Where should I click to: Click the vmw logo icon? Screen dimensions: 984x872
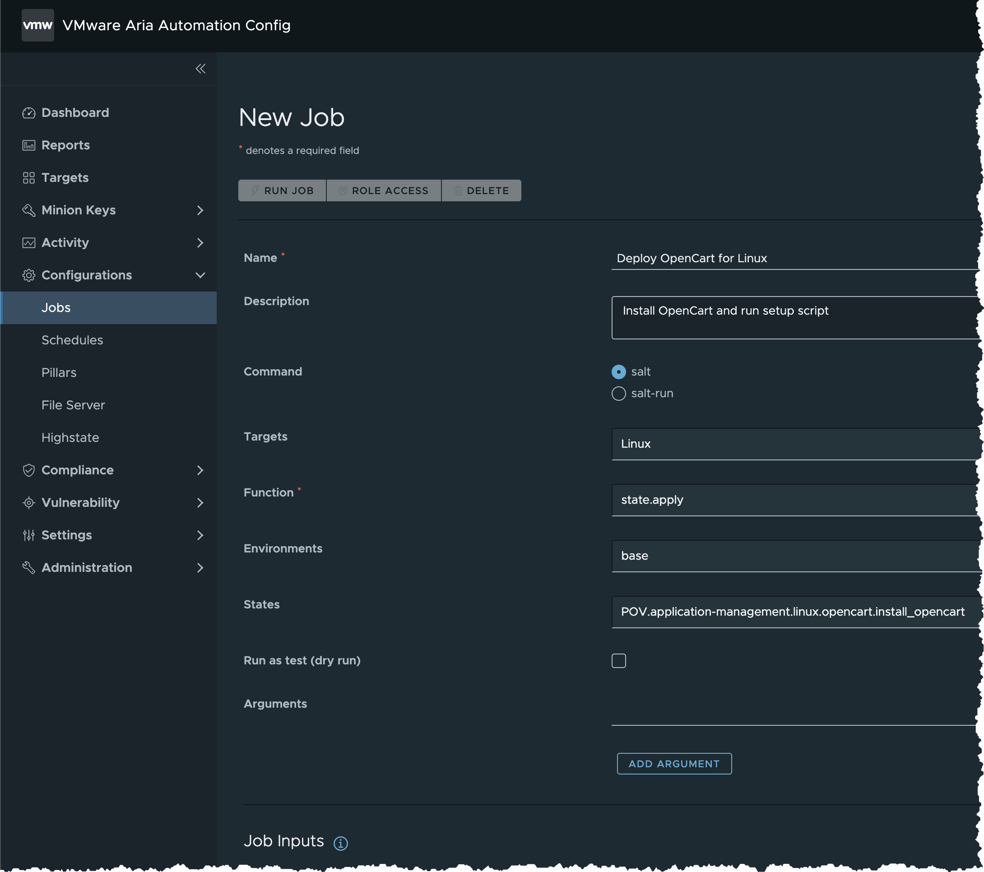pyautogui.click(x=37, y=25)
